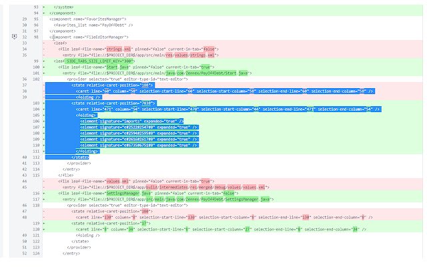
Task: Select new line number 93
Action: click(x=36, y=7)
